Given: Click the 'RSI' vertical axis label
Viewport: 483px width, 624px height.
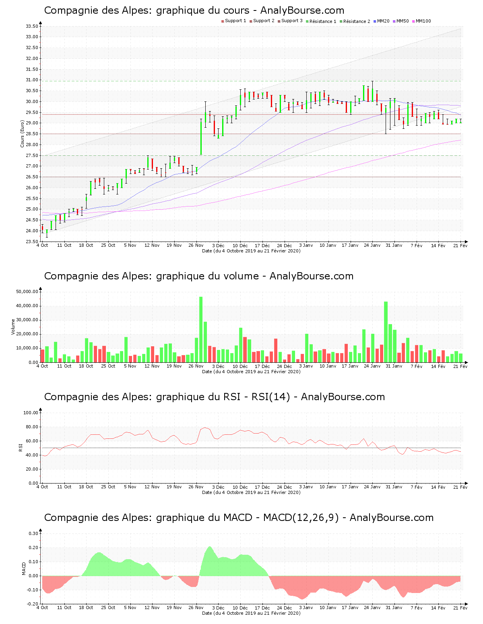Looking at the screenshot, I should point(20,447).
